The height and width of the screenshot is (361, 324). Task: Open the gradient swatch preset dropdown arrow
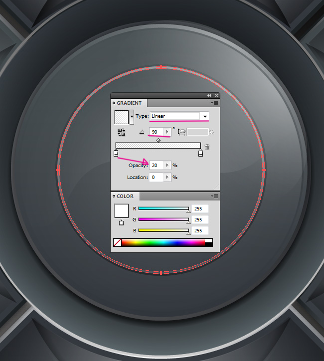pyautogui.click(x=132, y=117)
